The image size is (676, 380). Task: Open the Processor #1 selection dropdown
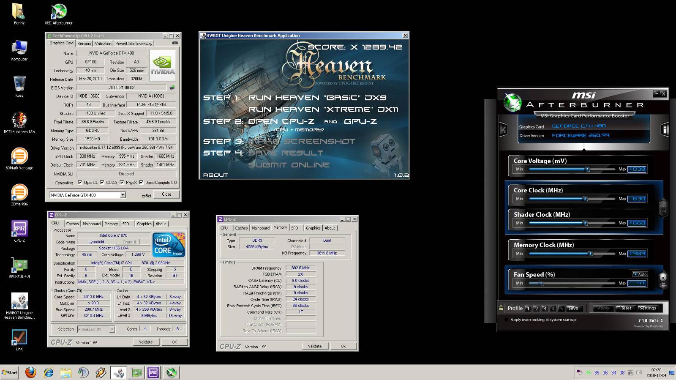pyautogui.click(x=112, y=329)
